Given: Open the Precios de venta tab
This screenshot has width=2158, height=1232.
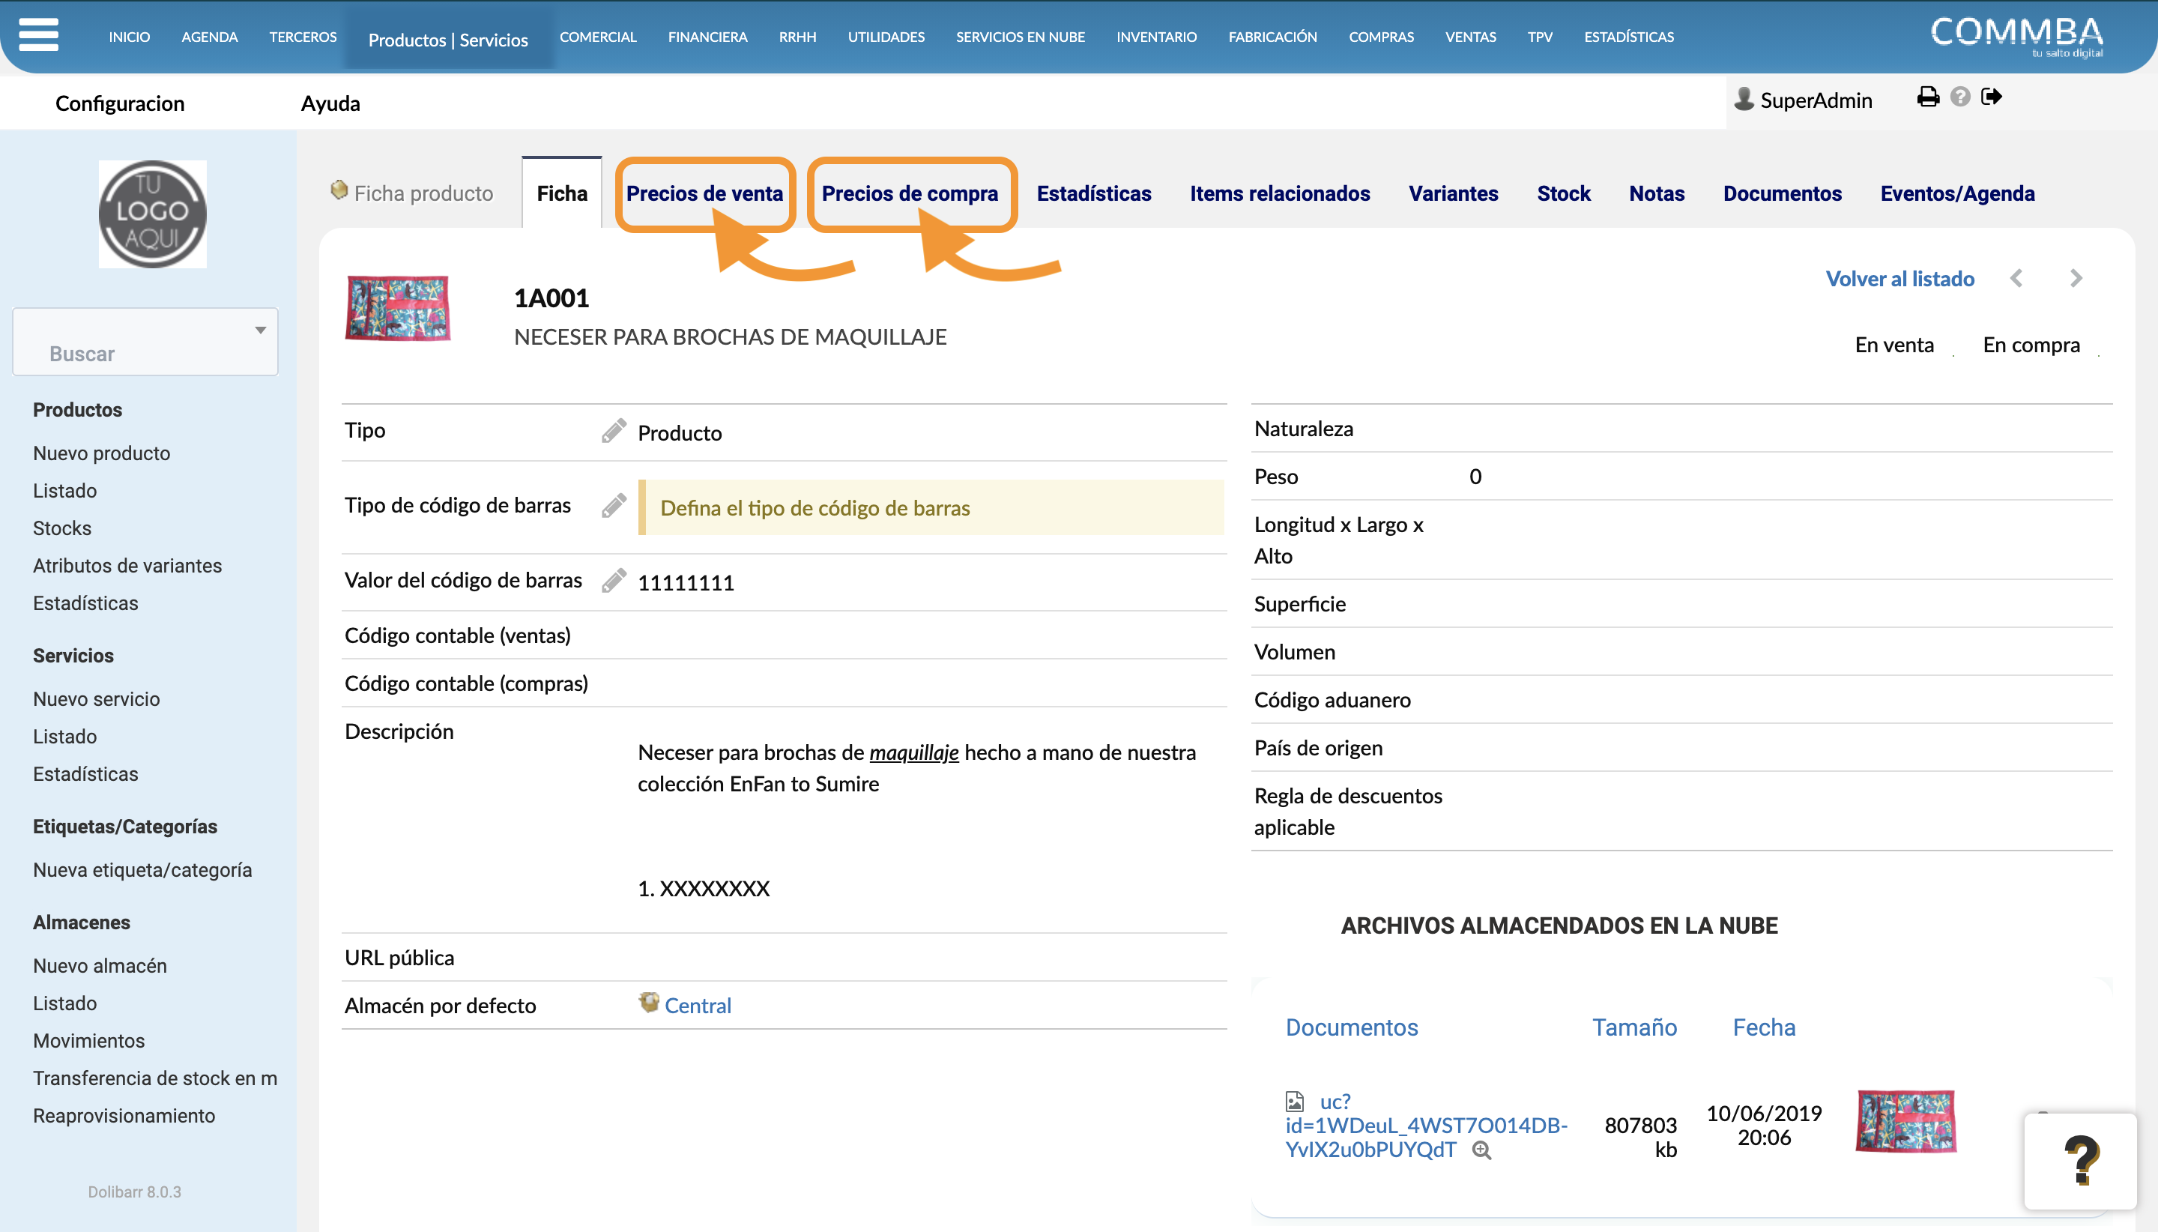Looking at the screenshot, I should point(704,194).
